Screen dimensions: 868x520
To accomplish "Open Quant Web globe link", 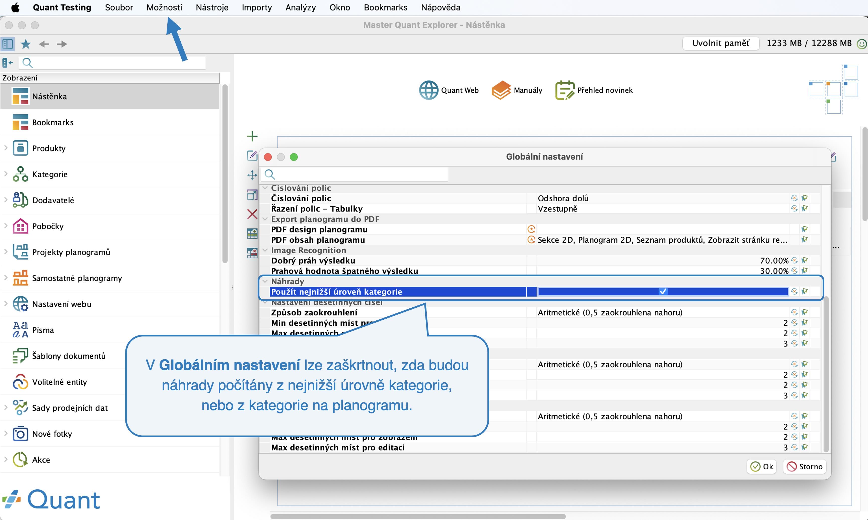I will pyautogui.click(x=449, y=91).
